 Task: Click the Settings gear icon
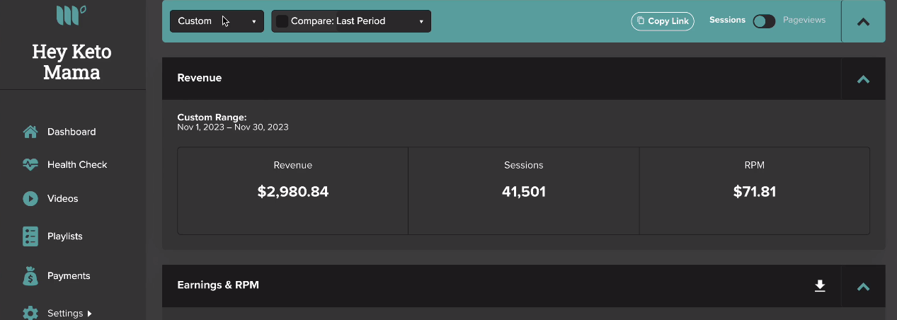(30, 313)
